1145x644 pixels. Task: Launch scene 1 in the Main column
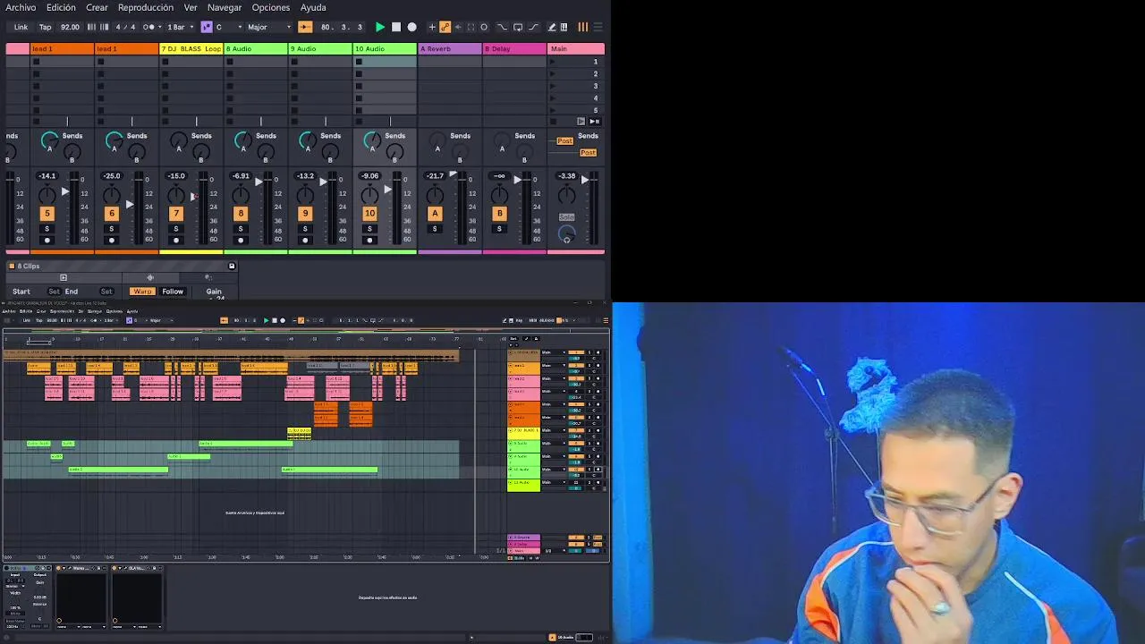point(552,62)
